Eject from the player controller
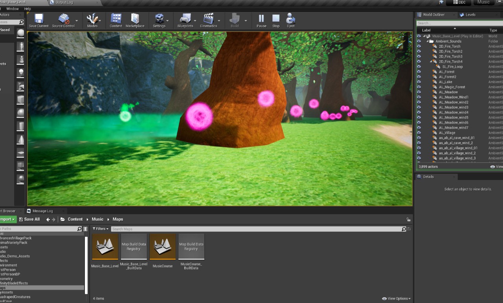 tap(290, 20)
